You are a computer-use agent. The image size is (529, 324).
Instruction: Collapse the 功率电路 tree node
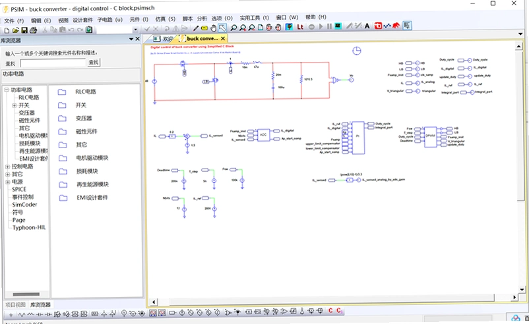click(x=6, y=90)
